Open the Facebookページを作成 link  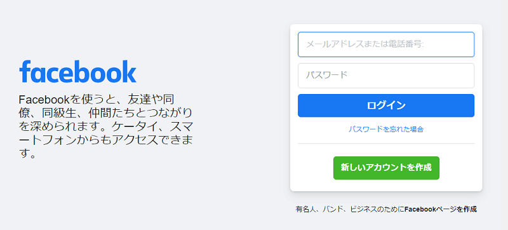[x=441, y=209]
